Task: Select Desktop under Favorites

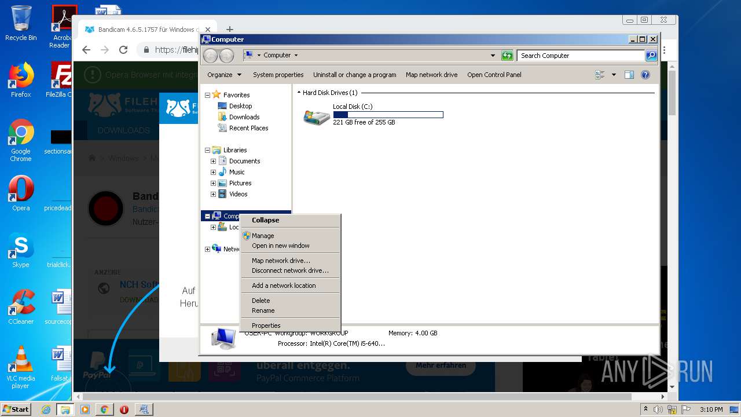Action: click(x=240, y=106)
